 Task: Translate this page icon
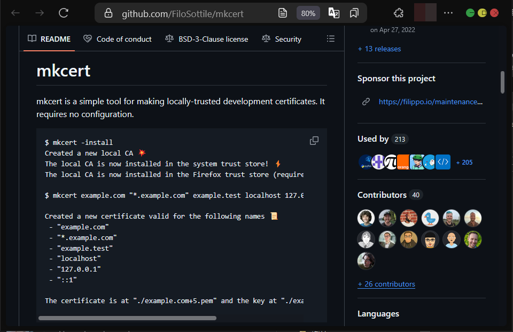(x=333, y=13)
